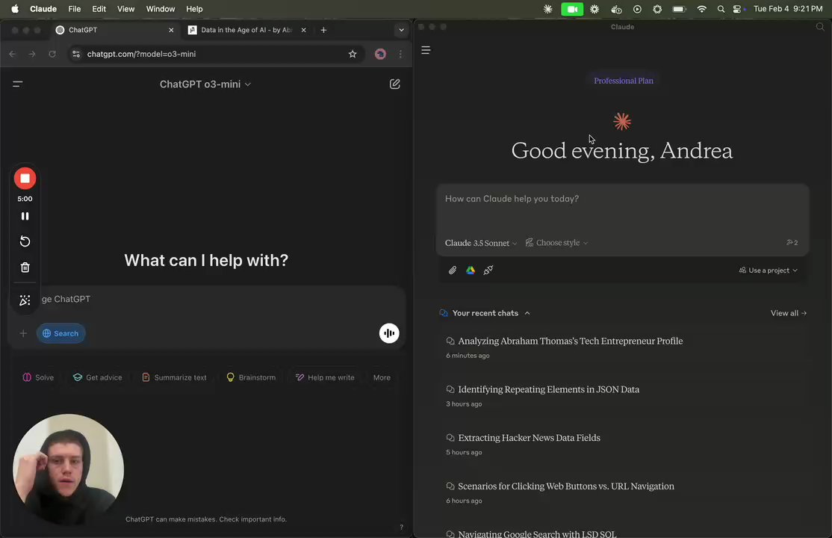Open Navigating Google Search with LSD SQL chat

(x=537, y=534)
